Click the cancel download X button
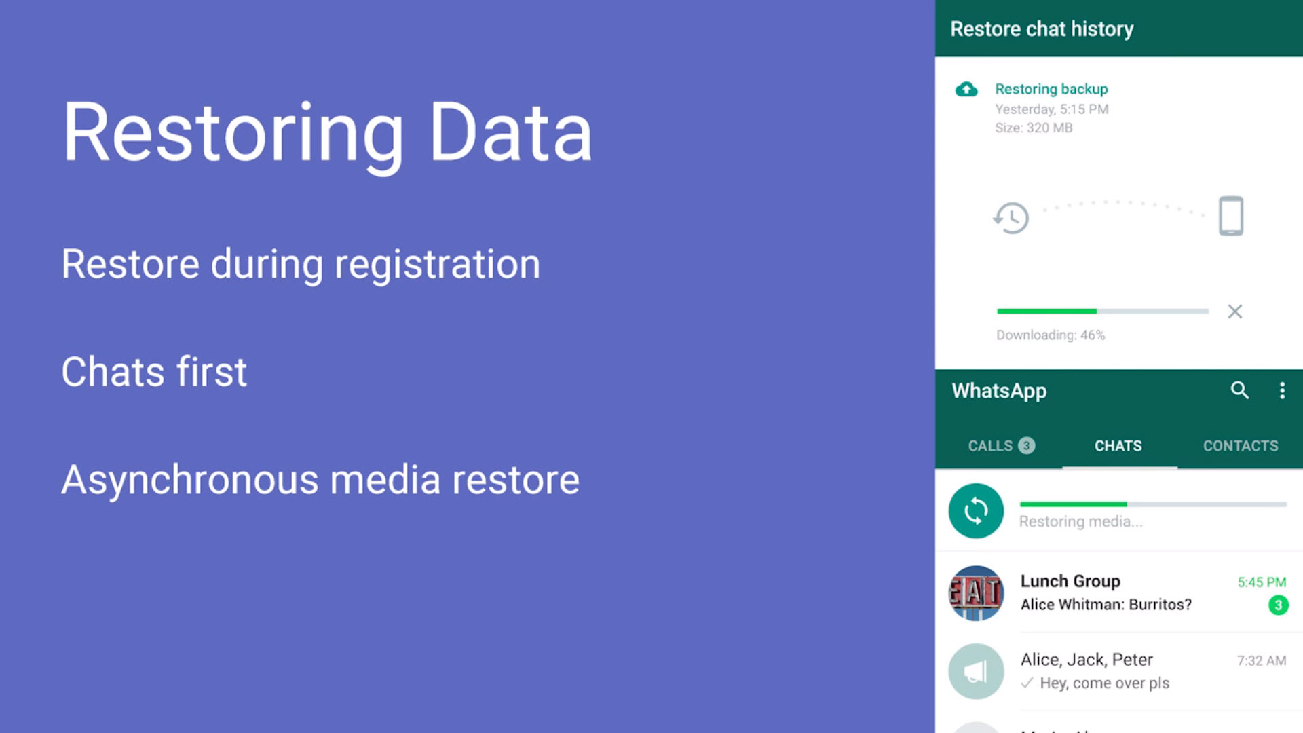Viewport: 1303px width, 733px height. [1235, 312]
